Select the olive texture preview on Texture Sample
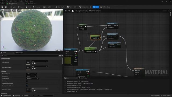 click(68, 60)
